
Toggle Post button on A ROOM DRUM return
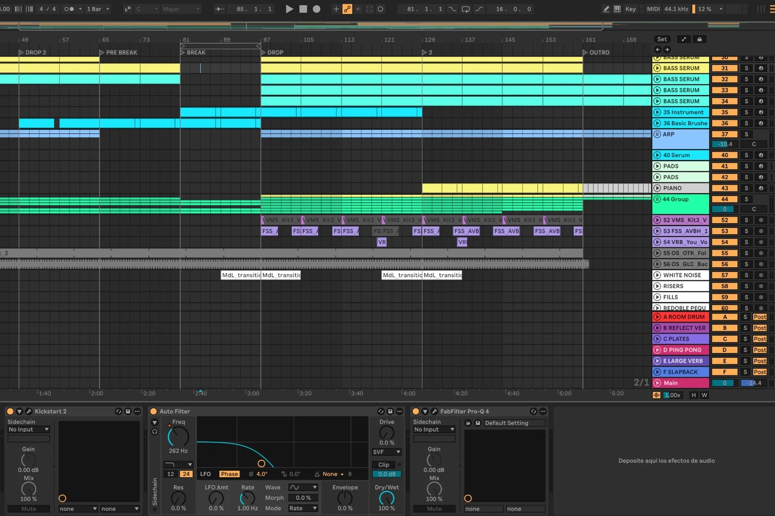[x=759, y=317]
